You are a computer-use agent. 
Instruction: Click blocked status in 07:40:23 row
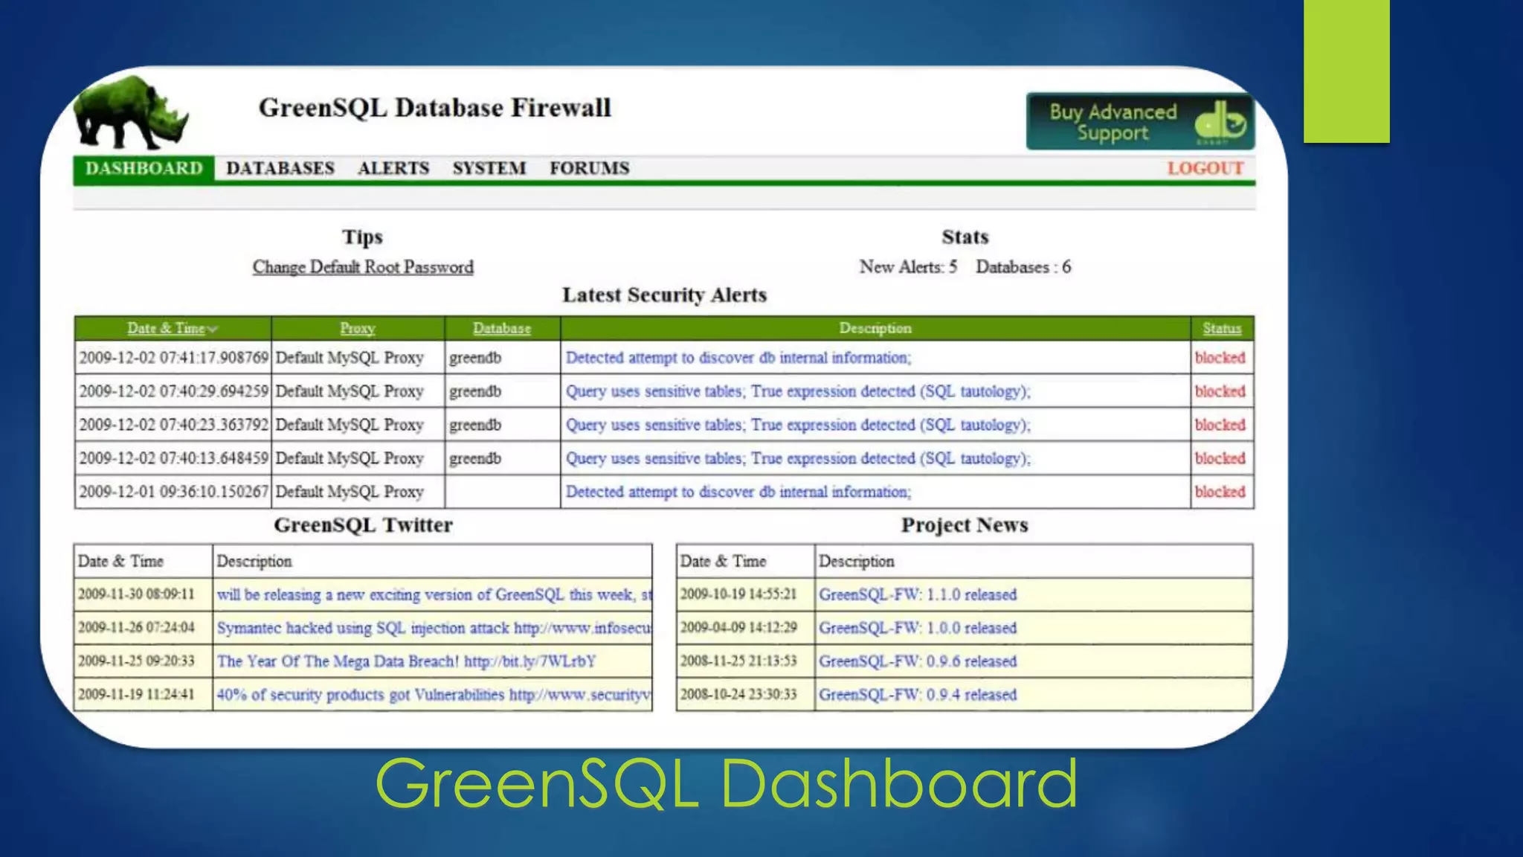click(x=1220, y=425)
